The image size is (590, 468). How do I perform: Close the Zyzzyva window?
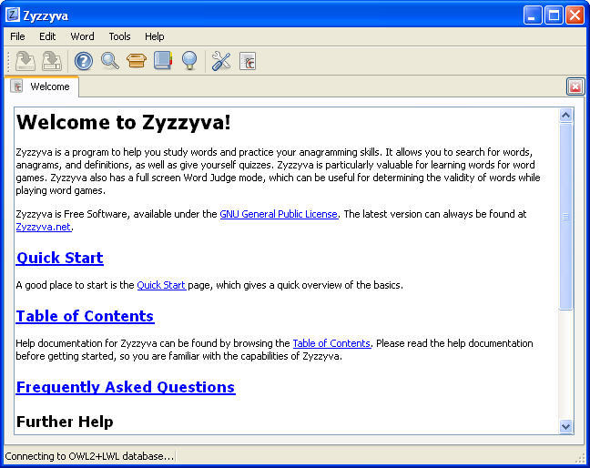[x=575, y=15]
